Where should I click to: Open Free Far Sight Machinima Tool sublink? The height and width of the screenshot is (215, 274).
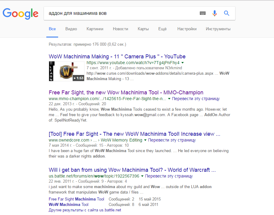click(x=76, y=199)
